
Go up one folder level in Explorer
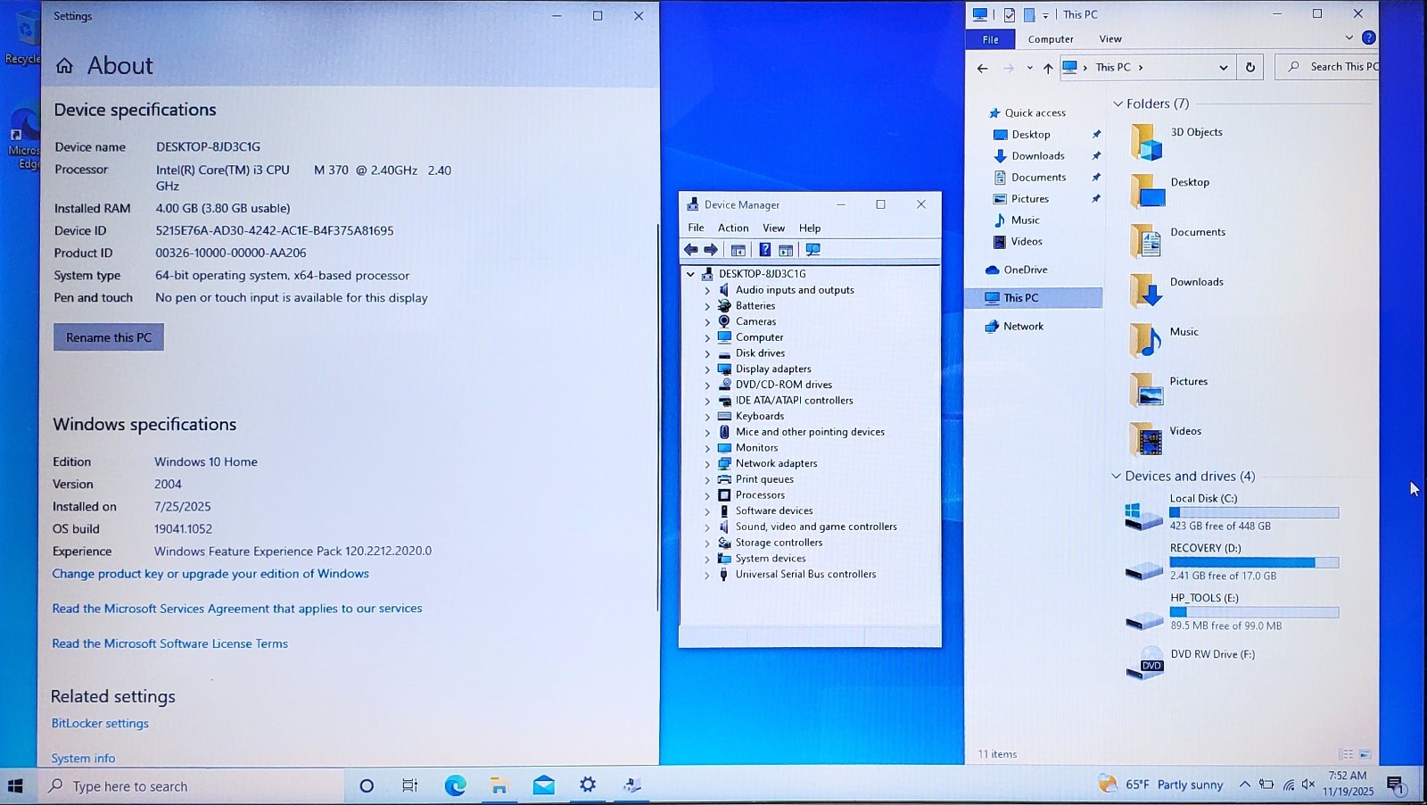click(1048, 68)
